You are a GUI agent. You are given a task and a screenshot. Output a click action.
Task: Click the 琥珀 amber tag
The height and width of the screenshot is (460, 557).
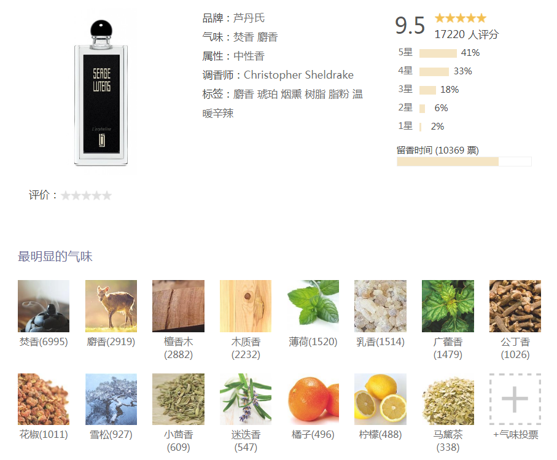click(267, 94)
